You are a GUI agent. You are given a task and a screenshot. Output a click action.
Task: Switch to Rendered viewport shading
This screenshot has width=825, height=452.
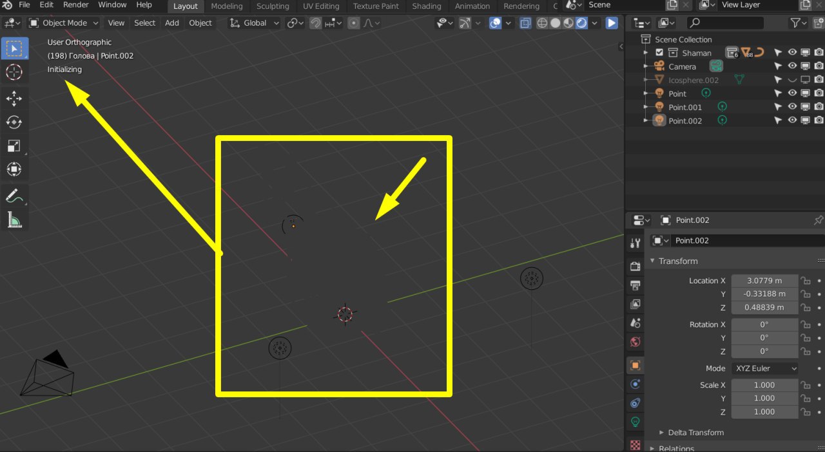click(581, 23)
